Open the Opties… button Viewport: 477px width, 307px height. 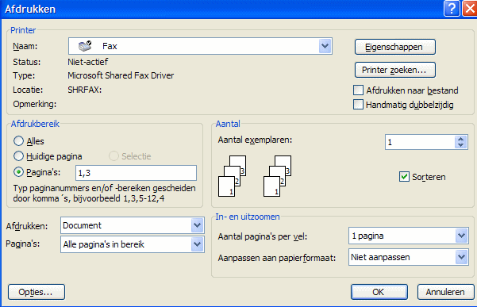coord(37,292)
